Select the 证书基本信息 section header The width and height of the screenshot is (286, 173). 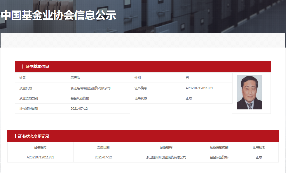click(37, 67)
